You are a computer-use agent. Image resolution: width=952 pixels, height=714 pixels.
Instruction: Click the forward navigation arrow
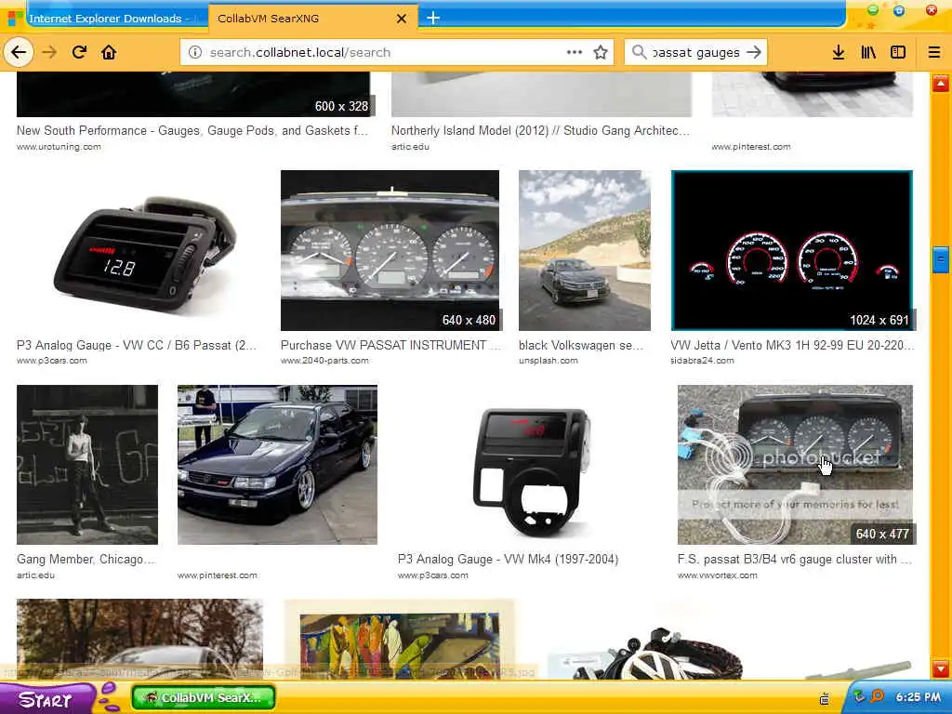click(x=49, y=52)
